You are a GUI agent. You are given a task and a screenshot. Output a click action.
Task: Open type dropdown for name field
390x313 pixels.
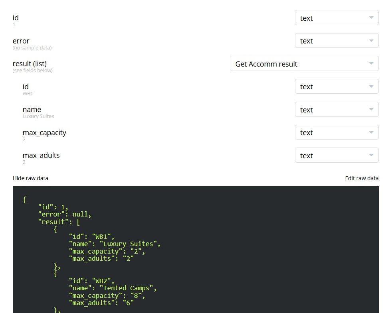coord(337,109)
